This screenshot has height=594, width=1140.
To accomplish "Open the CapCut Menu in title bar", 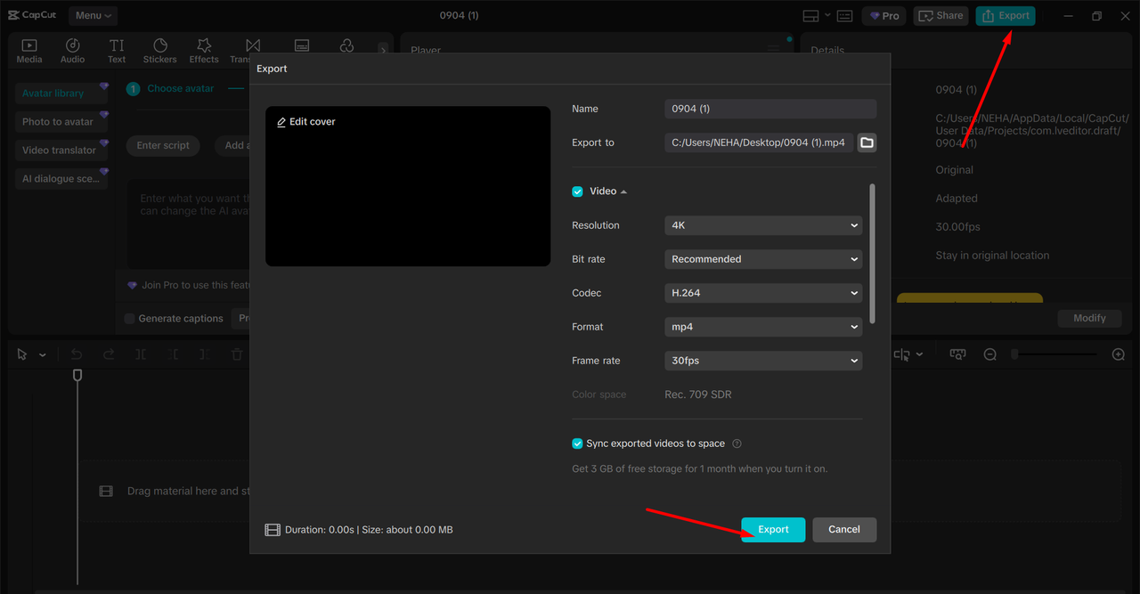I will click(93, 15).
